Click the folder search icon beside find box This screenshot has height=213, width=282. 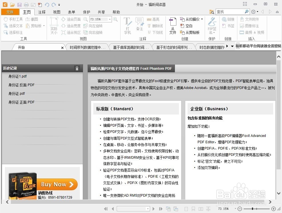212,12
